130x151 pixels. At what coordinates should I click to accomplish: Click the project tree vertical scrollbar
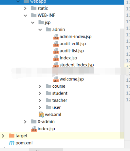(122, 83)
